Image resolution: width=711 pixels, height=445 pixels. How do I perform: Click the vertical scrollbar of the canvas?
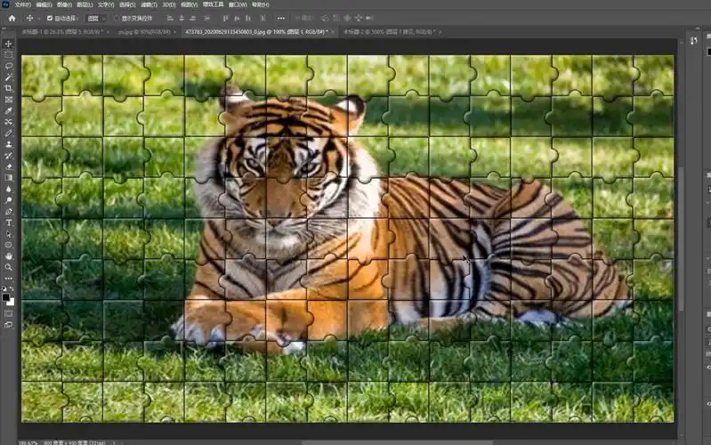click(x=682, y=240)
